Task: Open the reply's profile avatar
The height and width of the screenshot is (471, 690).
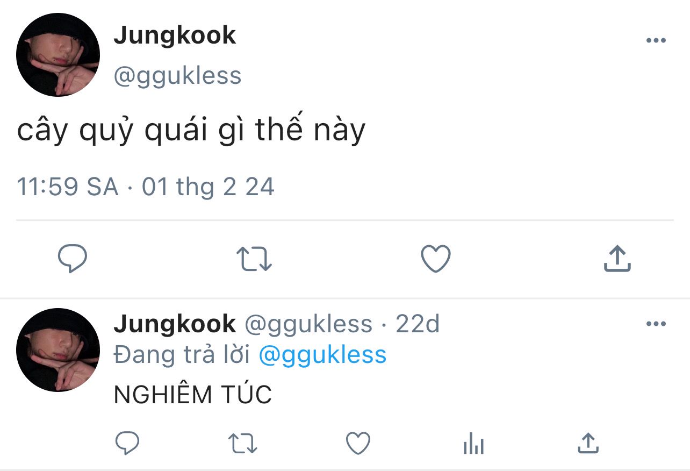Action: [x=58, y=350]
